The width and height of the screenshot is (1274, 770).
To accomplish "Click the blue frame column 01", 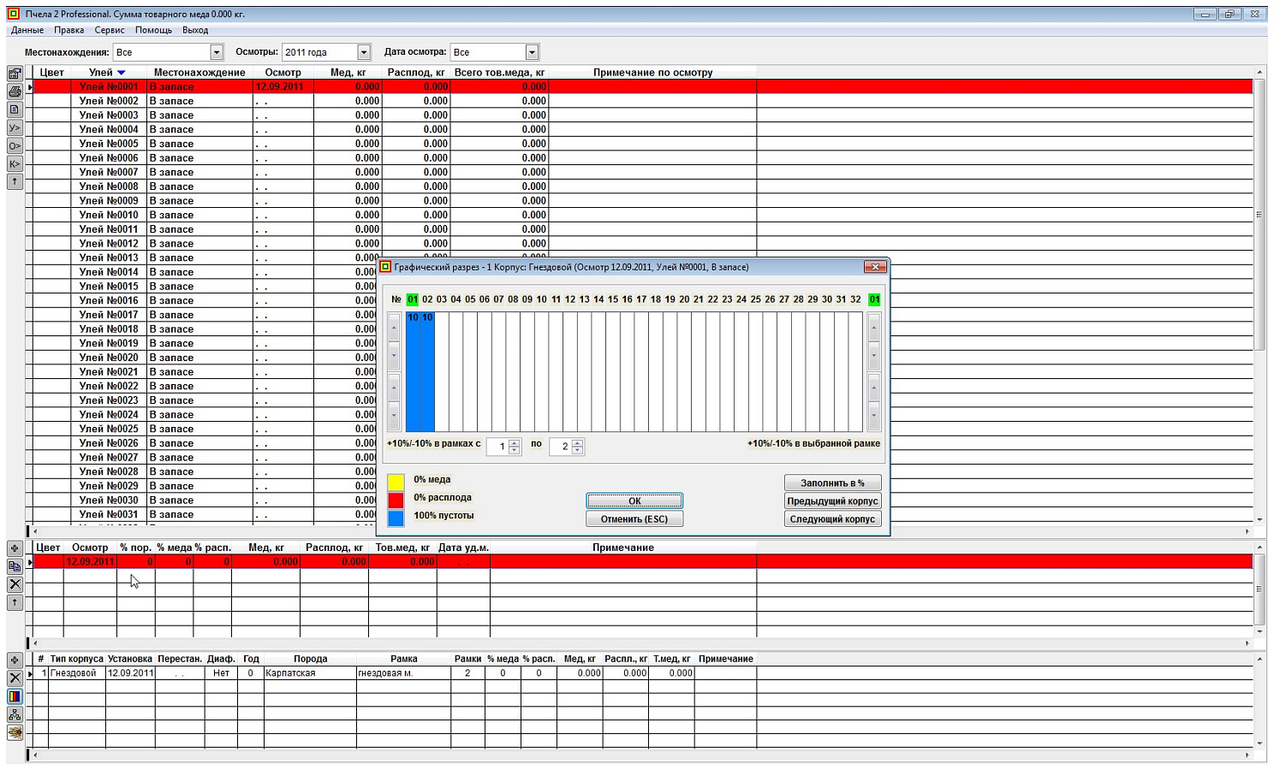I will click(x=413, y=372).
